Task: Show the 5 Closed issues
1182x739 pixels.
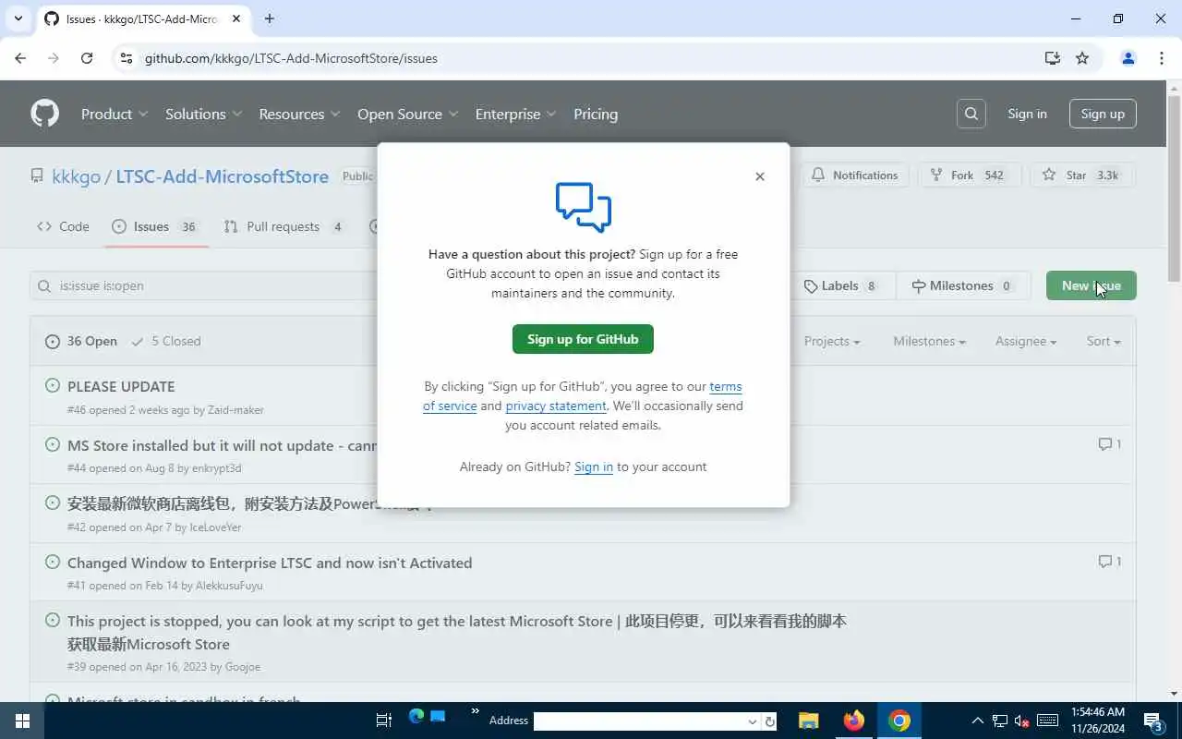Action: point(166,341)
